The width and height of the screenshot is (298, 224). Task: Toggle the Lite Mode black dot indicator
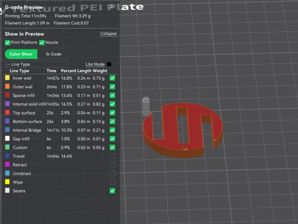(109, 64)
